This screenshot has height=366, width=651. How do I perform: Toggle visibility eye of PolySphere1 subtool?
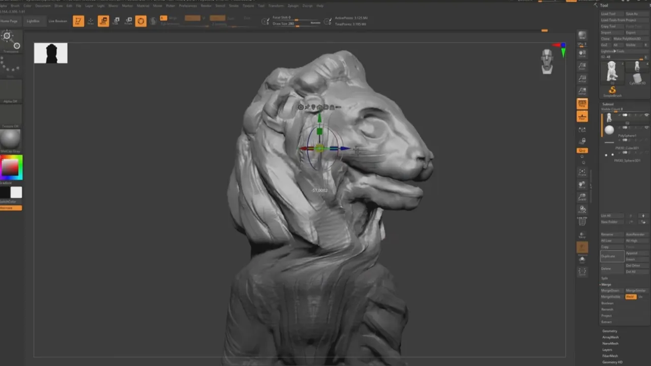(647, 128)
